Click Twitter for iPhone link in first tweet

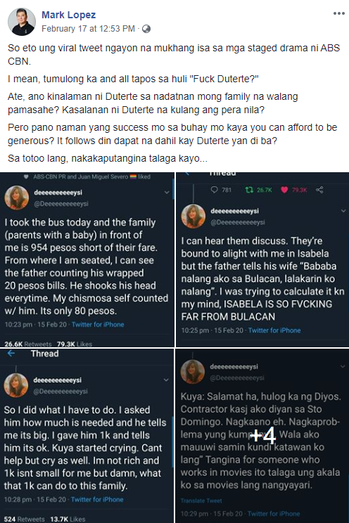point(98,325)
